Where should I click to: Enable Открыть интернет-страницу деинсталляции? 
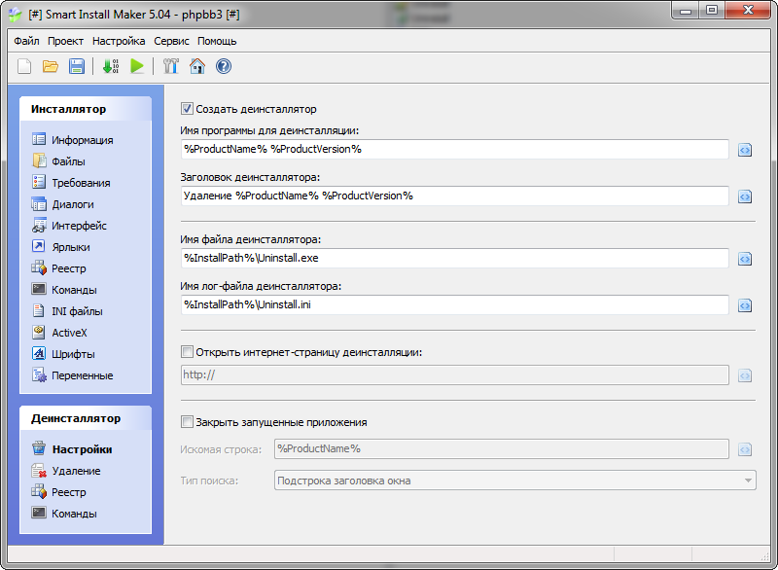(188, 351)
